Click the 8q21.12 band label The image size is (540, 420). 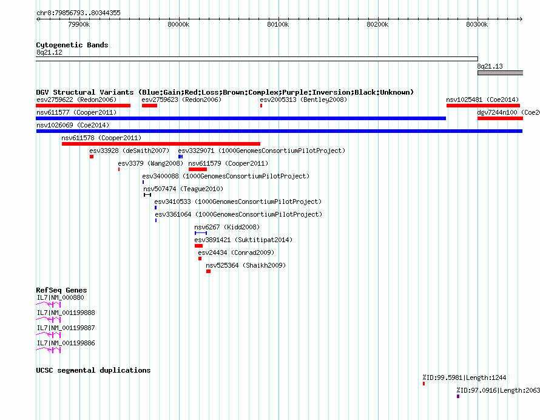[49, 52]
